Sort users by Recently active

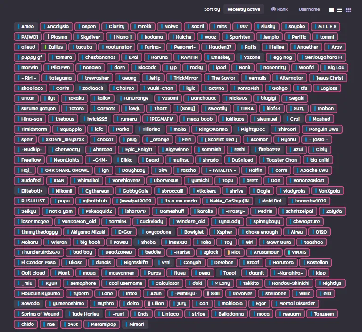click(243, 9)
